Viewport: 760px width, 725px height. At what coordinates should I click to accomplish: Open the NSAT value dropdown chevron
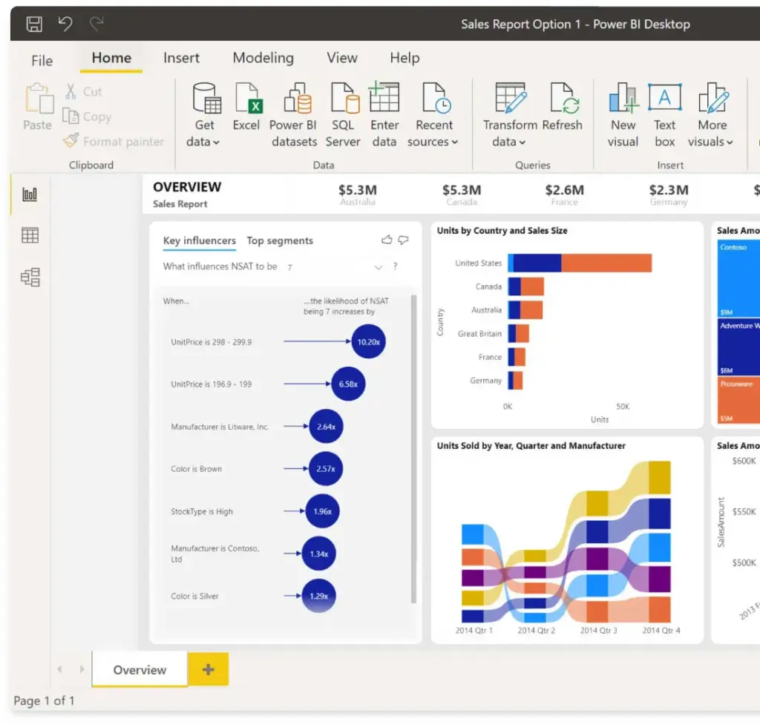tap(379, 267)
